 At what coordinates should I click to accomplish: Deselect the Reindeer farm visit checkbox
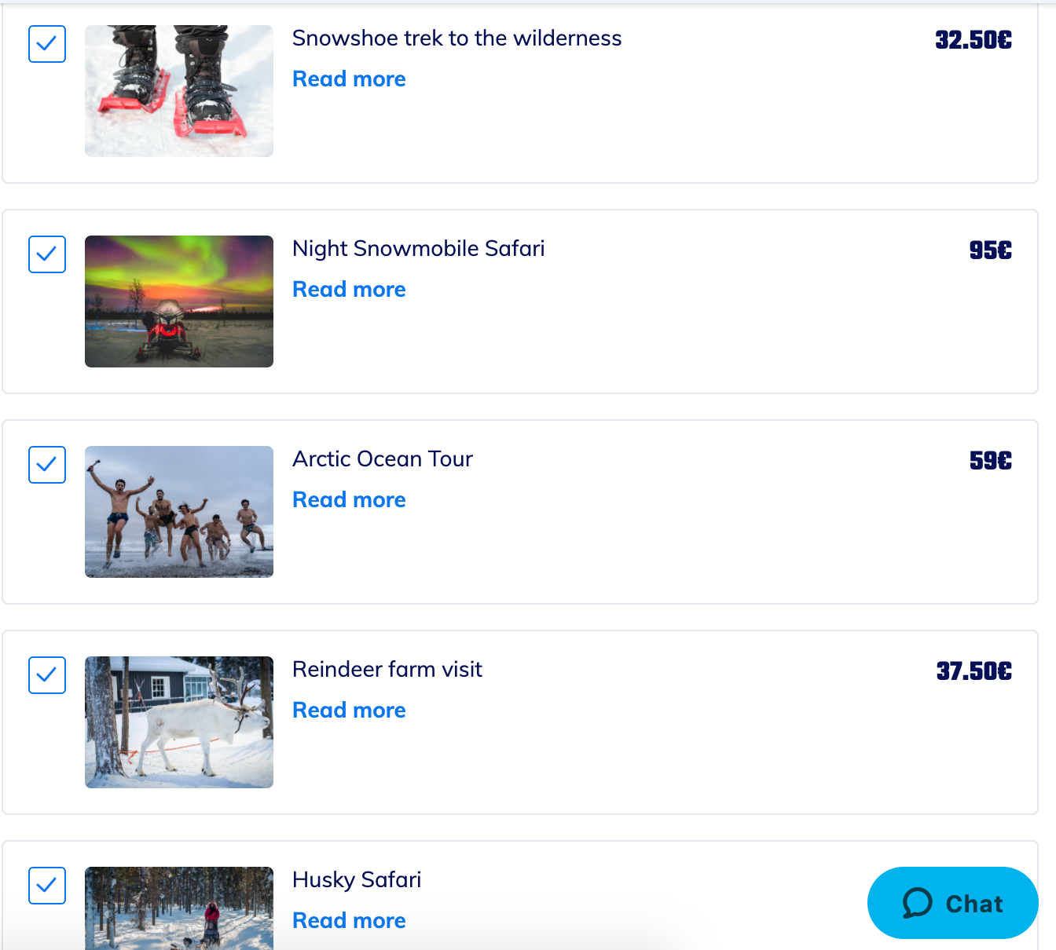pyautogui.click(x=47, y=675)
